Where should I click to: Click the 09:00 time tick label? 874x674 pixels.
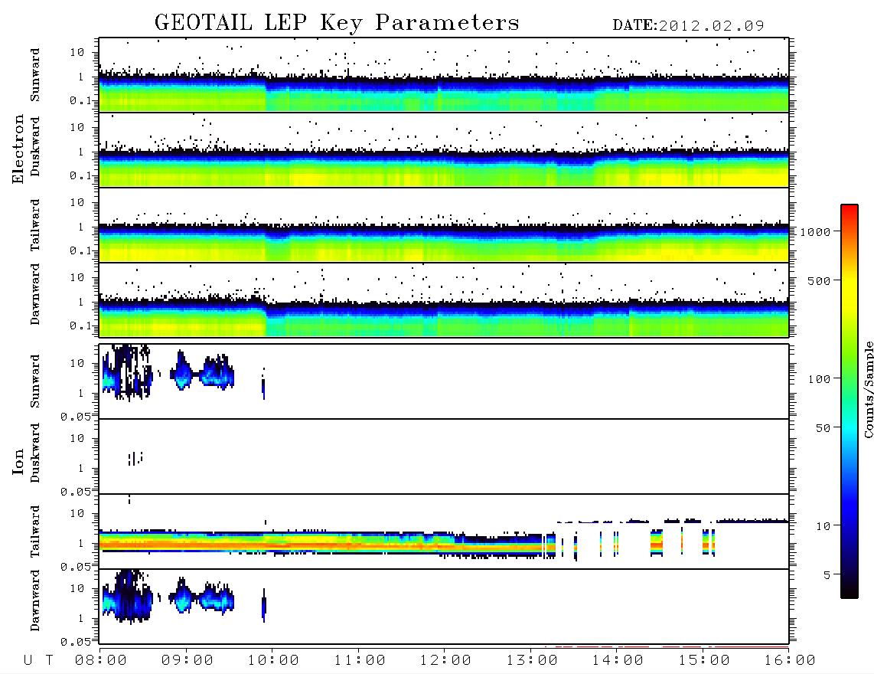click(x=188, y=660)
